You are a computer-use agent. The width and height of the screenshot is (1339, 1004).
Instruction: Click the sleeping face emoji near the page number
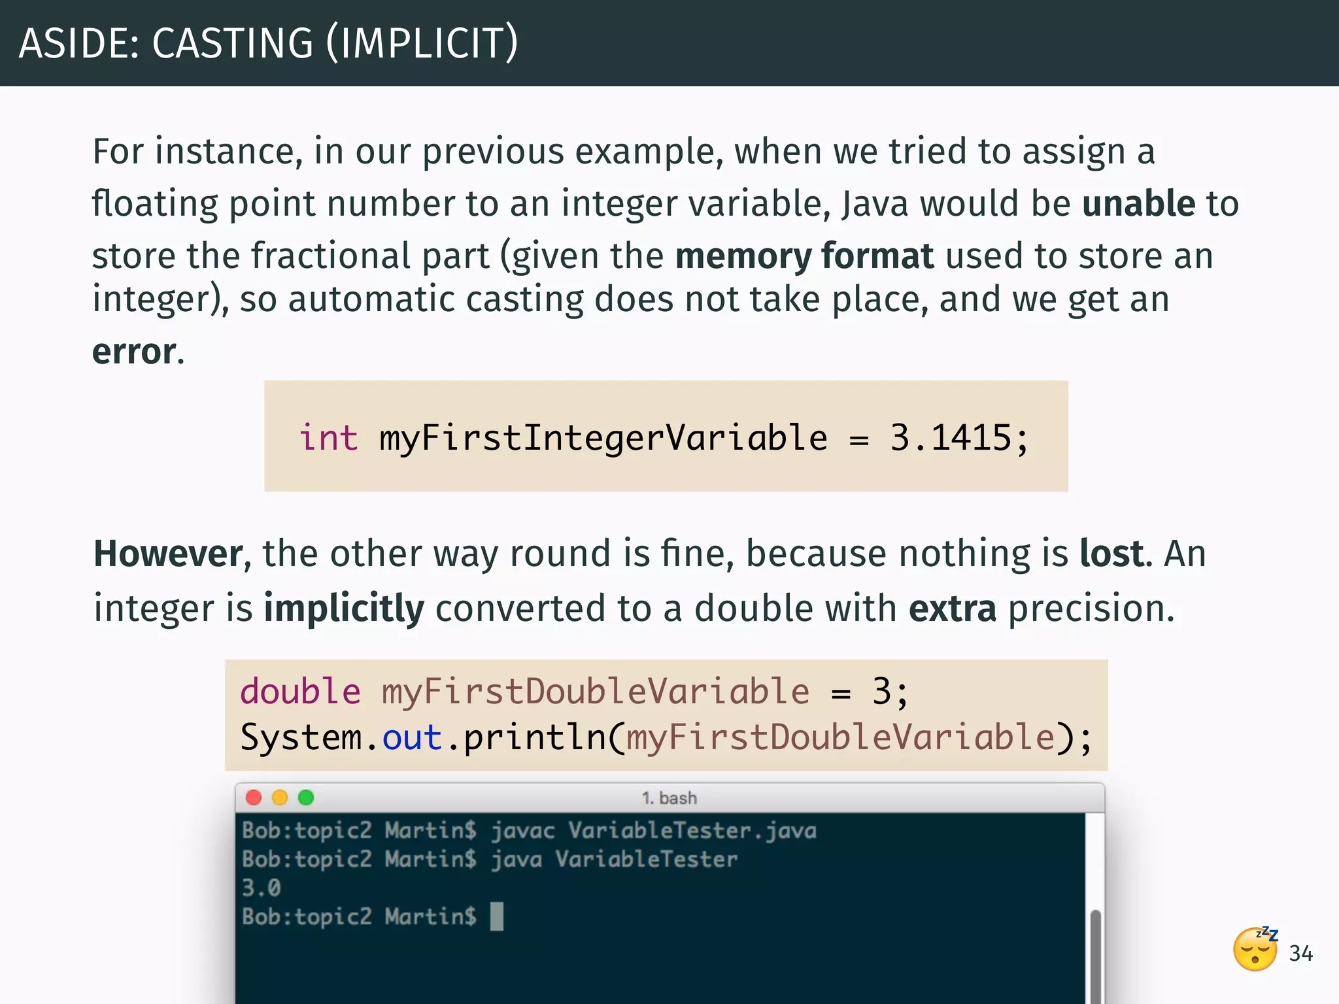1256,948
